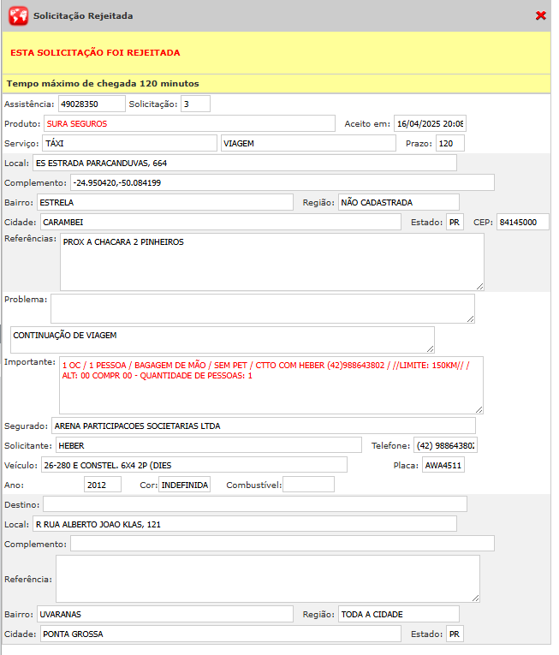Click the Importante label

tap(30, 362)
